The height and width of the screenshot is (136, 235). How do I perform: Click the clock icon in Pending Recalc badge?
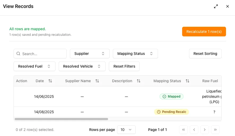pyautogui.click(x=159, y=112)
